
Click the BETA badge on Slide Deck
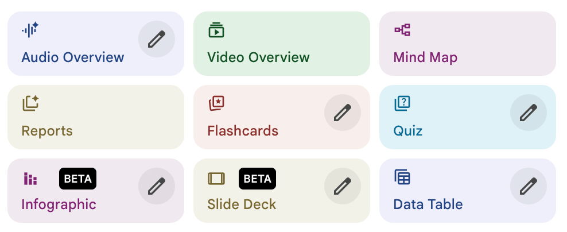click(258, 179)
